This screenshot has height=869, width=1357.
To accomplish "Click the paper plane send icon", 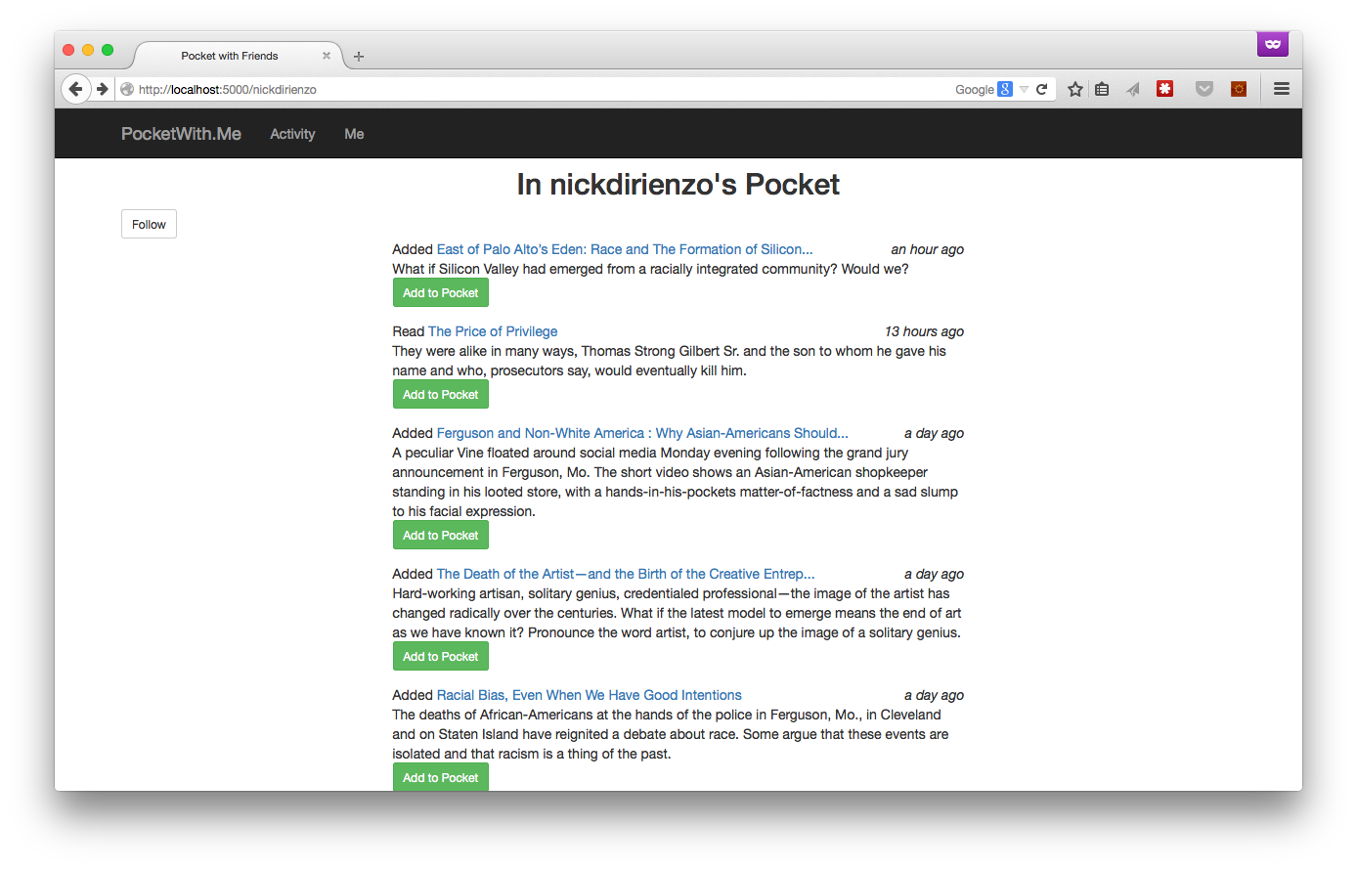I will point(1133,89).
